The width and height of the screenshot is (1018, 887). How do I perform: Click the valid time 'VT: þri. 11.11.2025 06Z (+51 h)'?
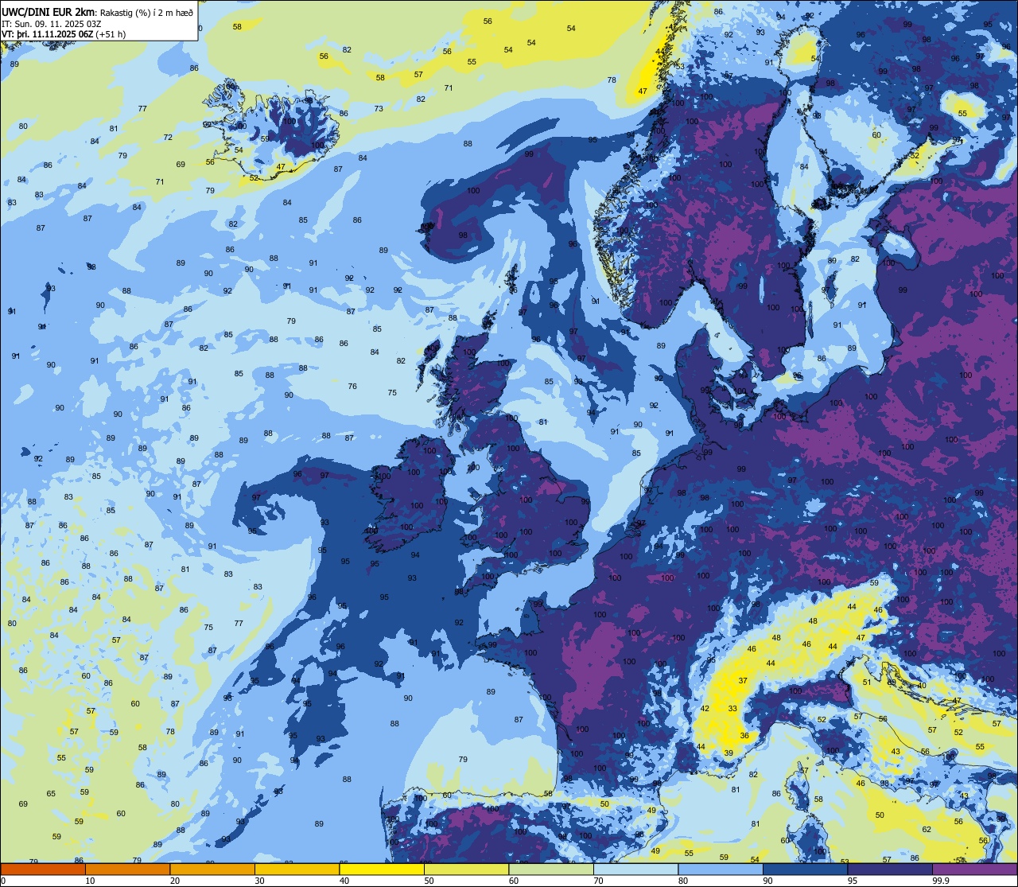coord(64,34)
